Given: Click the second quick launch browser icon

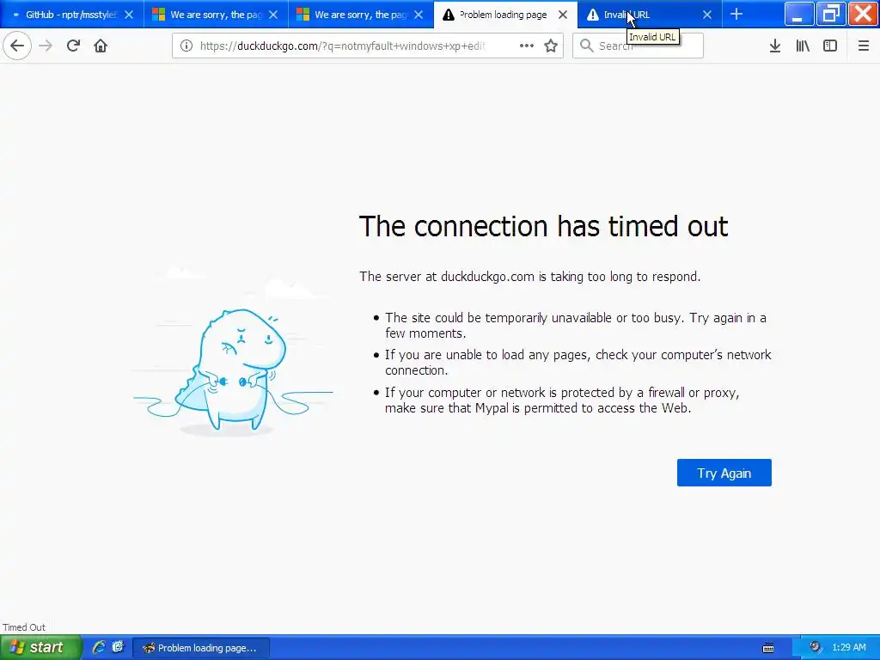Looking at the screenshot, I should pyautogui.click(x=118, y=647).
